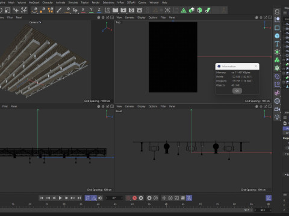Click the Floor/Sky globe icon
This screenshot has width=289, height=216.
pos(277,101)
